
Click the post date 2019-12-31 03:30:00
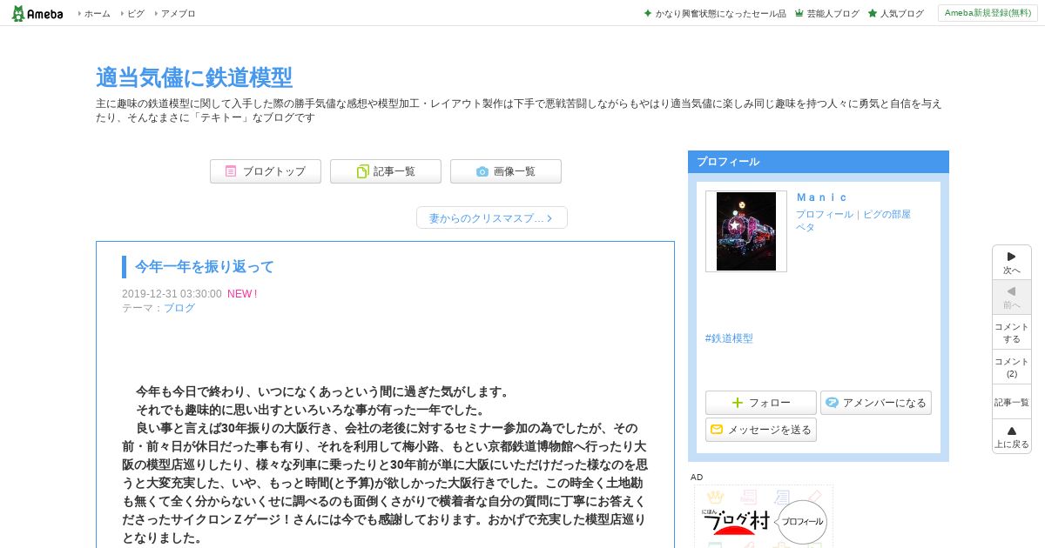(x=172, y=294)
